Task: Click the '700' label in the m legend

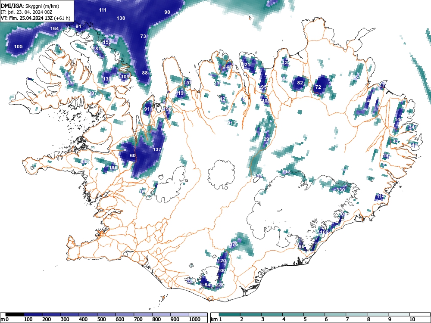Action: pyautogui.click(x=138, y=319)
